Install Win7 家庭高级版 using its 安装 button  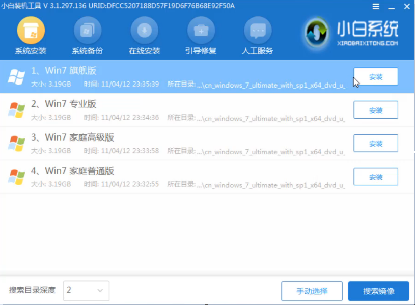pos(376,143)
